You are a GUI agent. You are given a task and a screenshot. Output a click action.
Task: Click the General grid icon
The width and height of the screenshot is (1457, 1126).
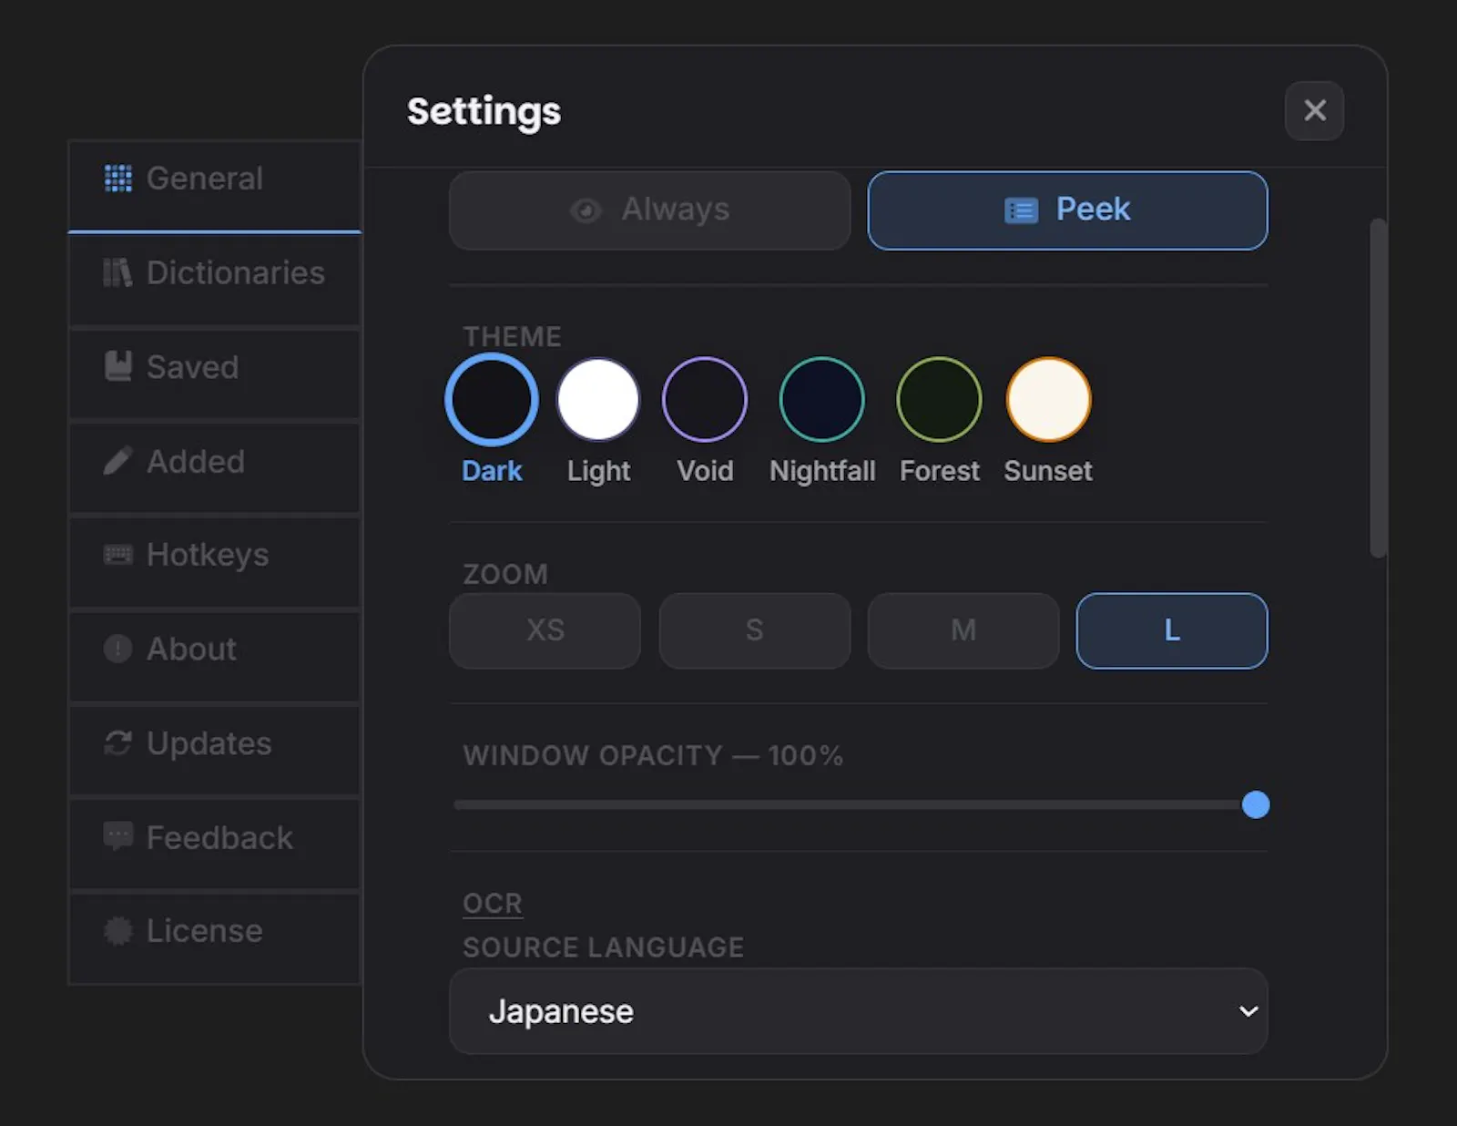pos(117,179)
